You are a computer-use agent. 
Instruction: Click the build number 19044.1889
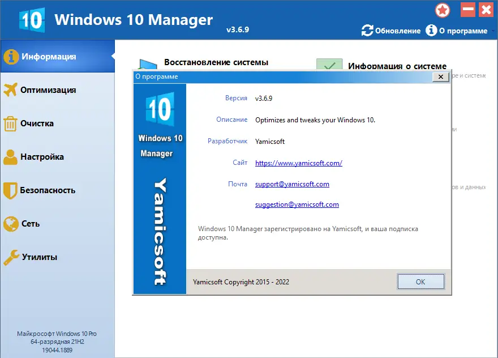(57, 350)
